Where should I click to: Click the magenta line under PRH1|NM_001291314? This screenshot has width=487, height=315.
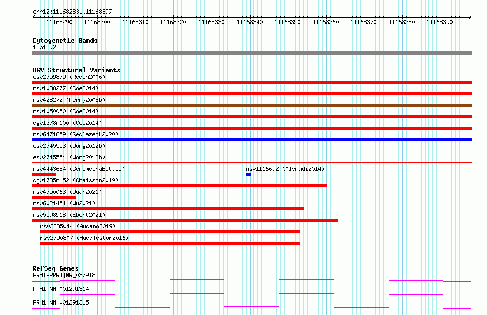pos(252,294)
